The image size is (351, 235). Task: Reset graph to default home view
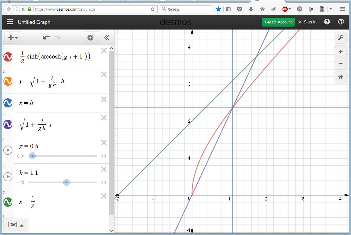[x=340, y=77]
